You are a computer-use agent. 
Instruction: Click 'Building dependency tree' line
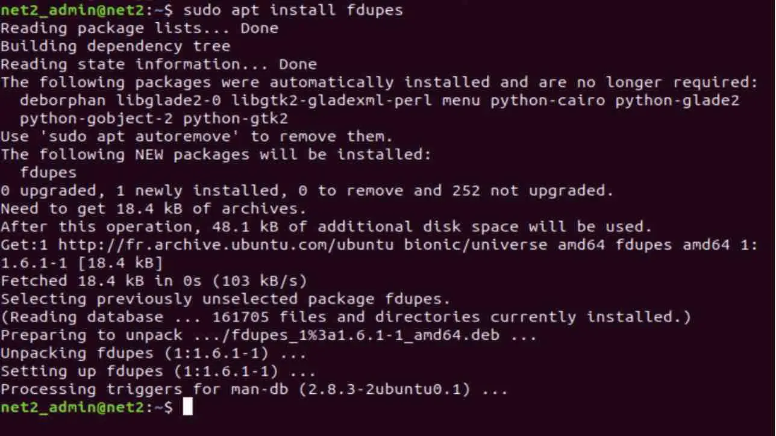[116, 46]
